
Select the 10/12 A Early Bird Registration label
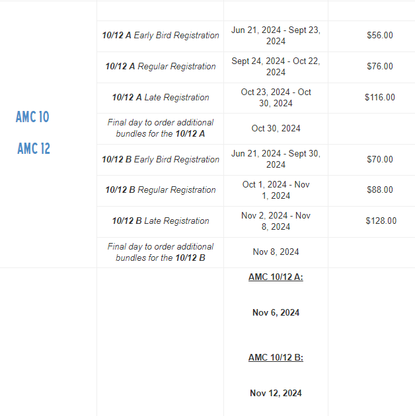(x=161, y=35)
